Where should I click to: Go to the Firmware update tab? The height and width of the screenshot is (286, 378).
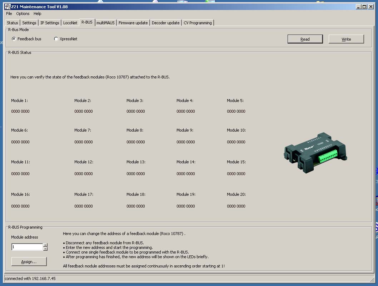pyautogui.click(x=133, y=23)
